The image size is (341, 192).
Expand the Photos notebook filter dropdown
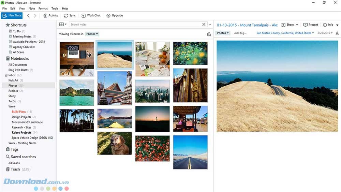click(92, 34)
